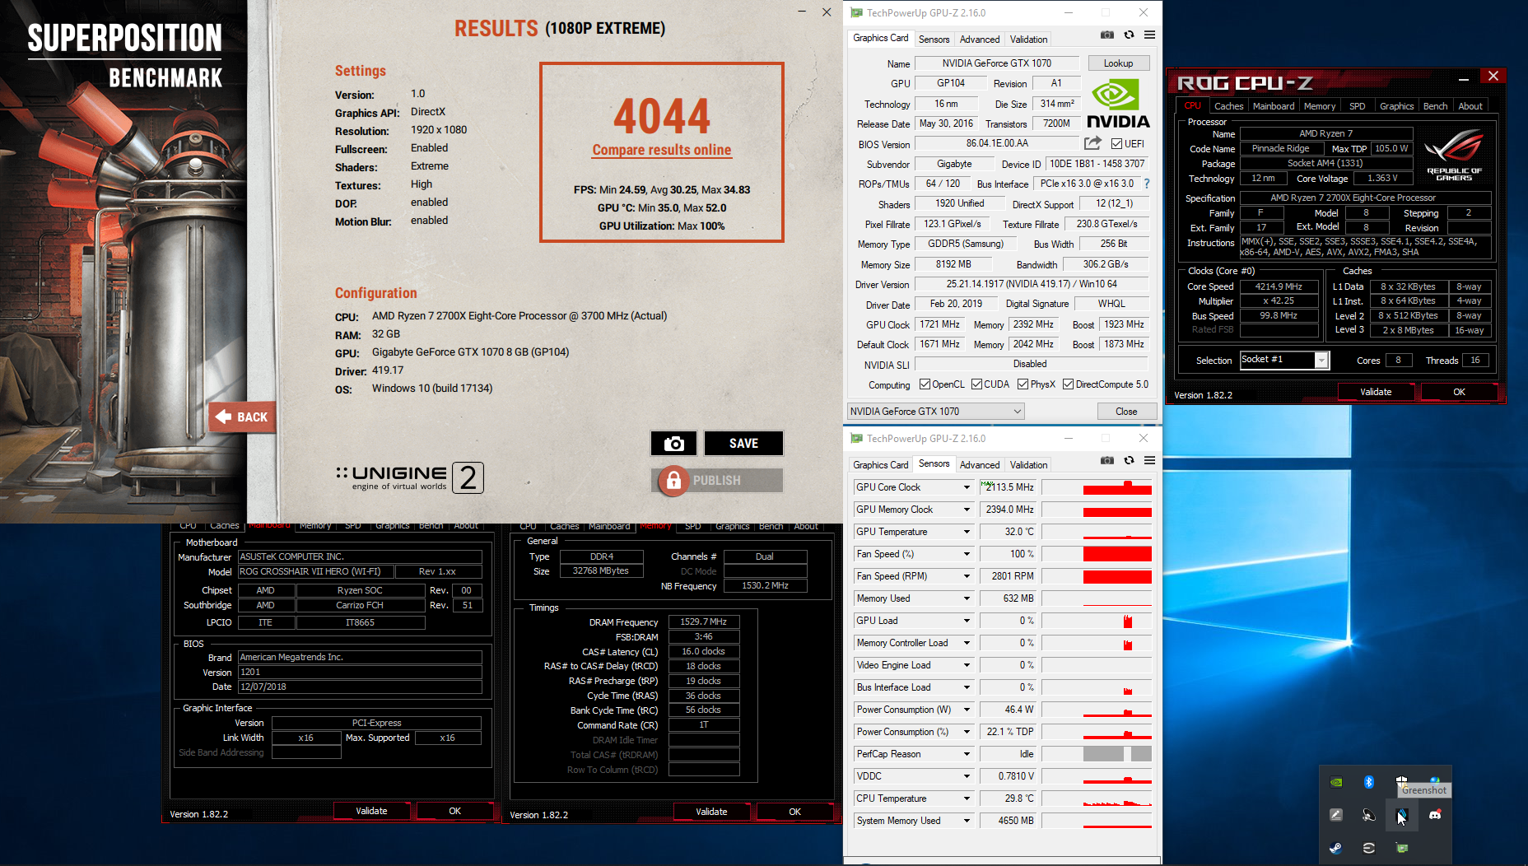1528x866 pixels.
Task: Open the pen tablet tray icon
Action: [1336, 815]
